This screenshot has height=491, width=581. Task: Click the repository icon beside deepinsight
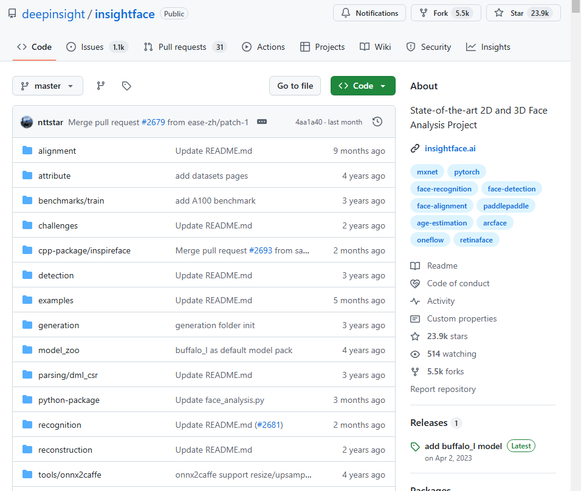12,14
